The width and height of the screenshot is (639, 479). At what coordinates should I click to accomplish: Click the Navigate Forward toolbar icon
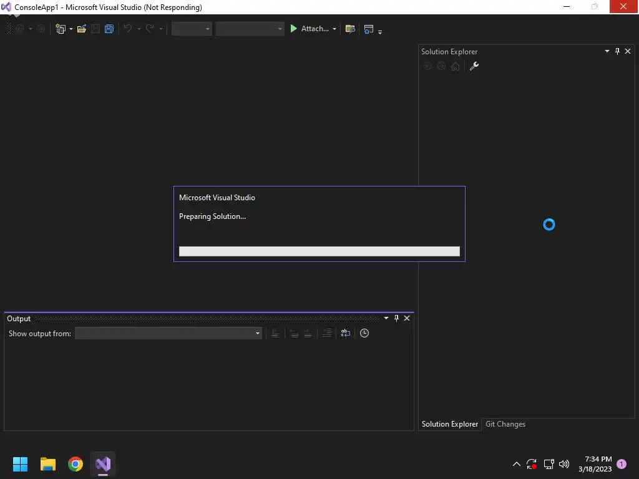41,29
